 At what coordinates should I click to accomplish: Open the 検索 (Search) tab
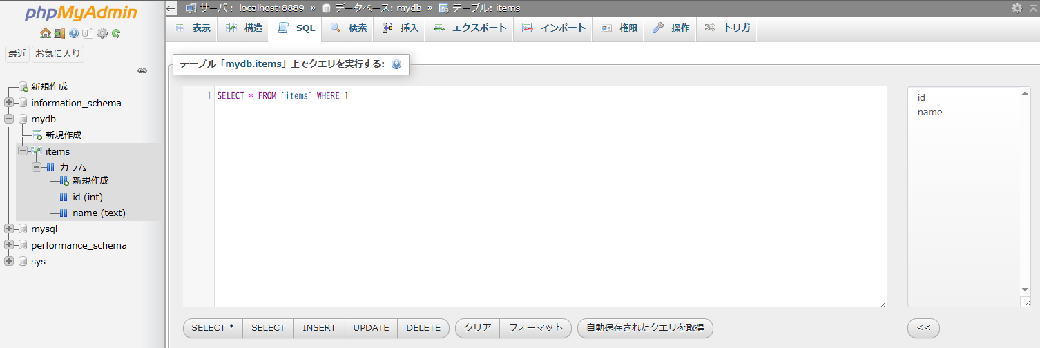[x=347, y=28]
